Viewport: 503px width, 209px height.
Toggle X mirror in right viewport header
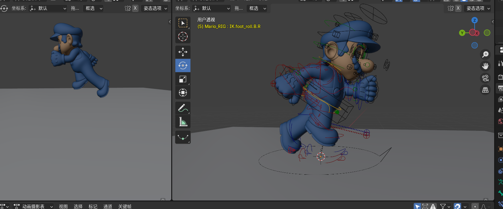[458, 8]
